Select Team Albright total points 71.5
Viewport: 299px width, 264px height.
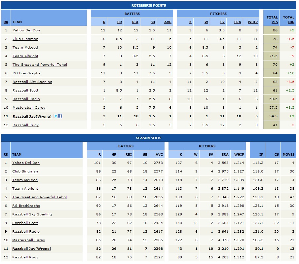coord(273,56)
